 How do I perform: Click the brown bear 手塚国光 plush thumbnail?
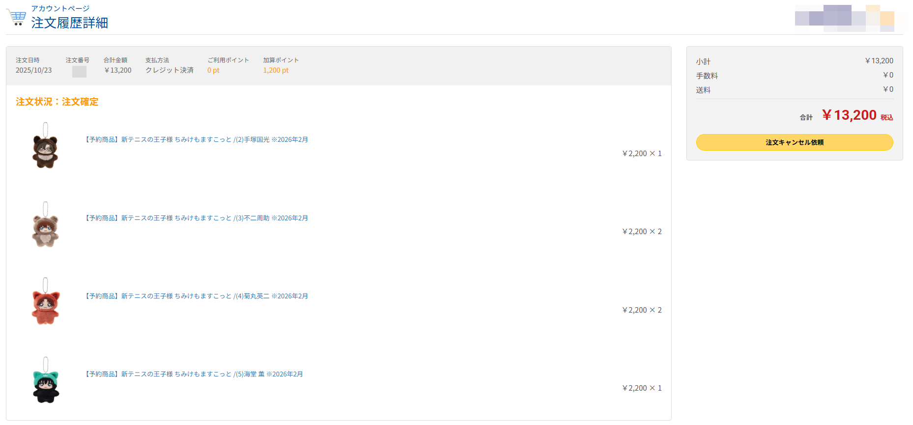coord(45,146)
